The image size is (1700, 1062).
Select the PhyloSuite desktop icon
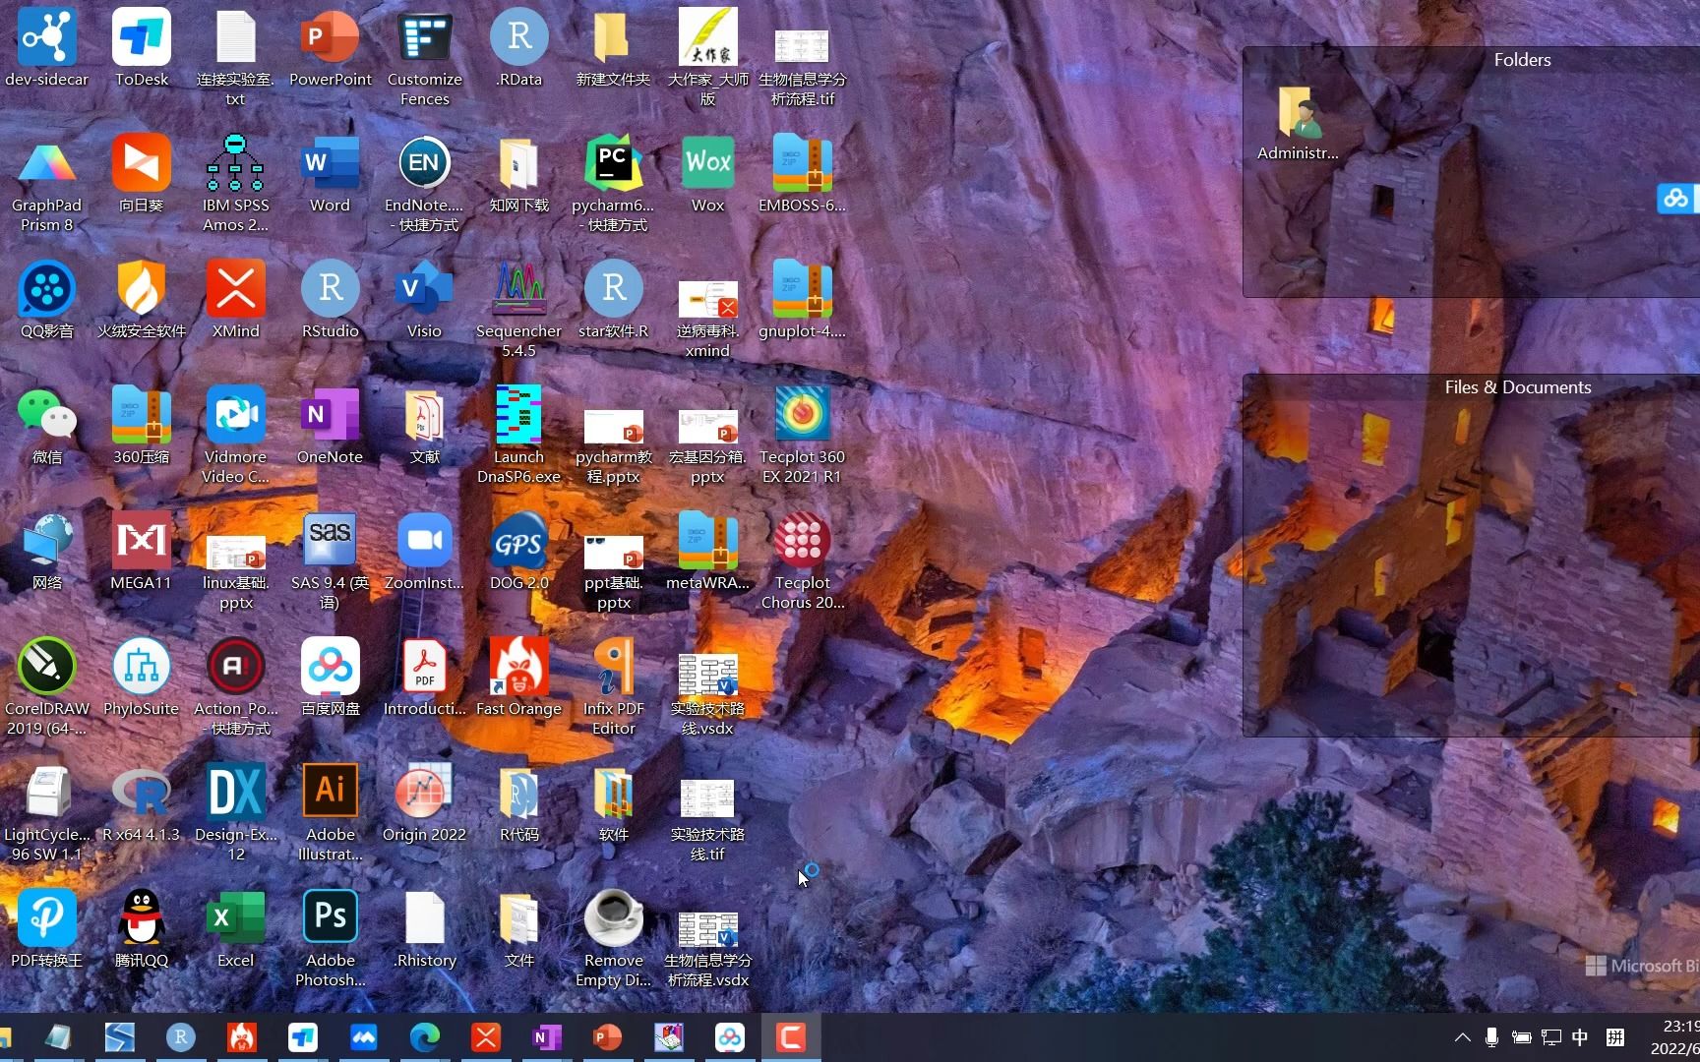[x=142, y=678]
